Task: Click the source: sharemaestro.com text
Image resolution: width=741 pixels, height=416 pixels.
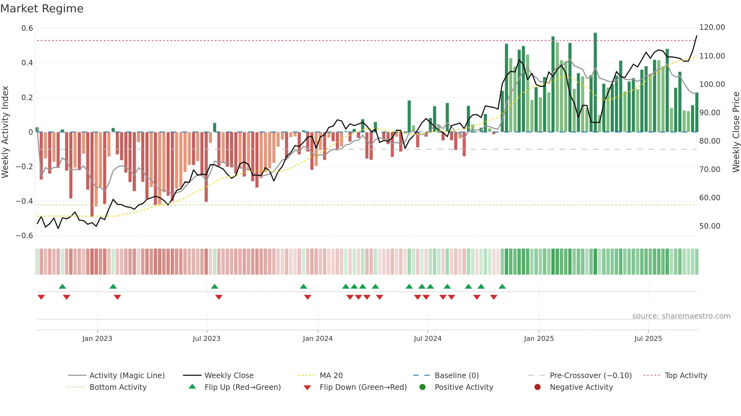Action: (x=681, y=316)
